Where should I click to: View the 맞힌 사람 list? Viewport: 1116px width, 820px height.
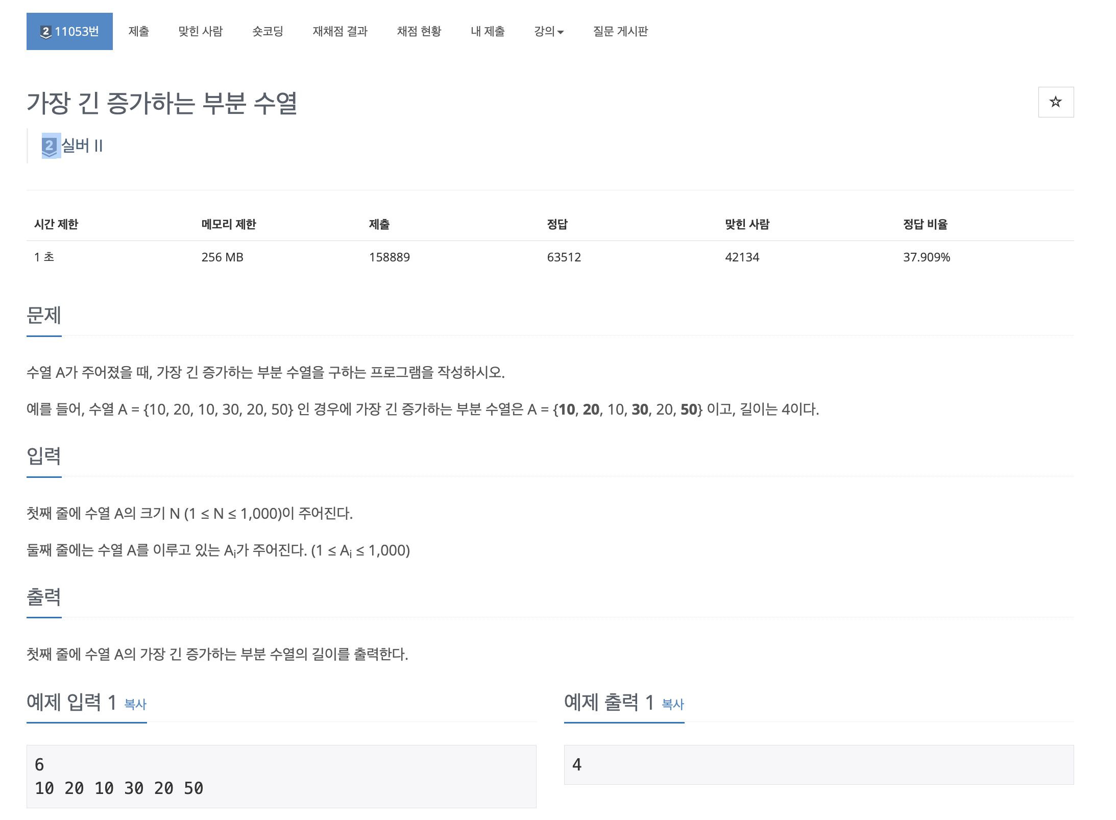pos(200,31)
